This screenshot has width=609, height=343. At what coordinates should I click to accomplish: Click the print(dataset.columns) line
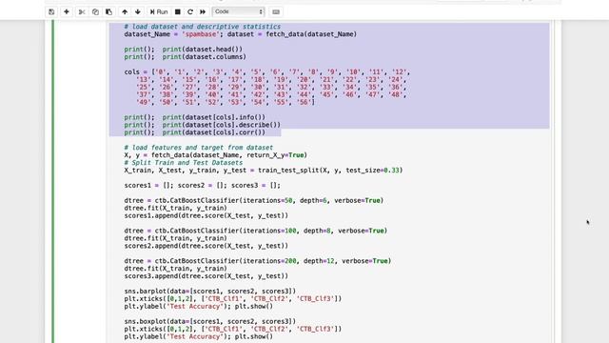click(186, 57)
